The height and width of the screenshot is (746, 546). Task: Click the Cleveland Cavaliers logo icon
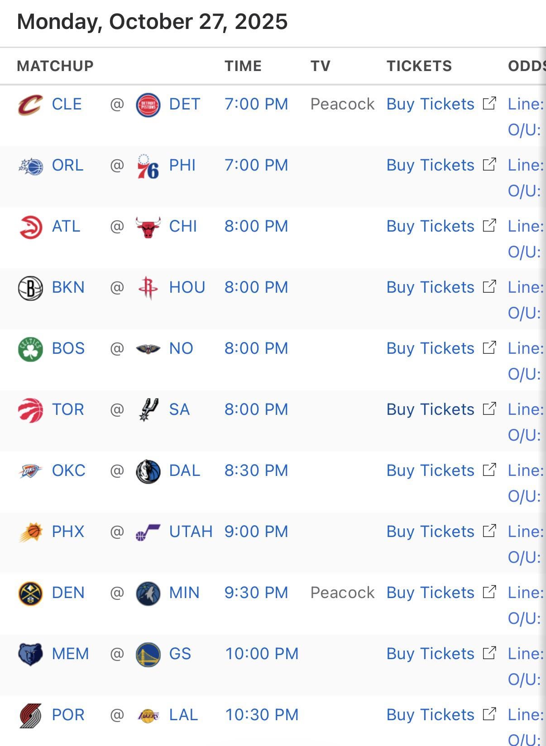30,105
